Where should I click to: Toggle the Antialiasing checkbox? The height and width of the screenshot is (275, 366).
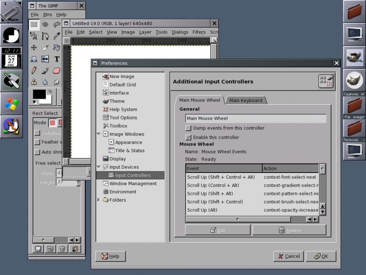click(x=37, y=133)
